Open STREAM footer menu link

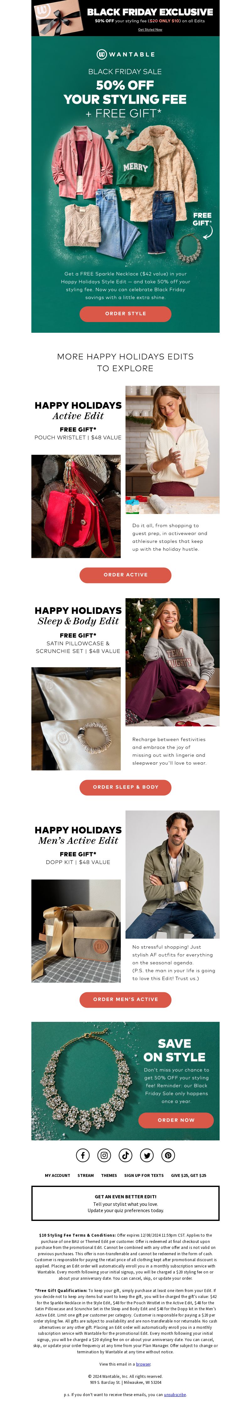86,1175
